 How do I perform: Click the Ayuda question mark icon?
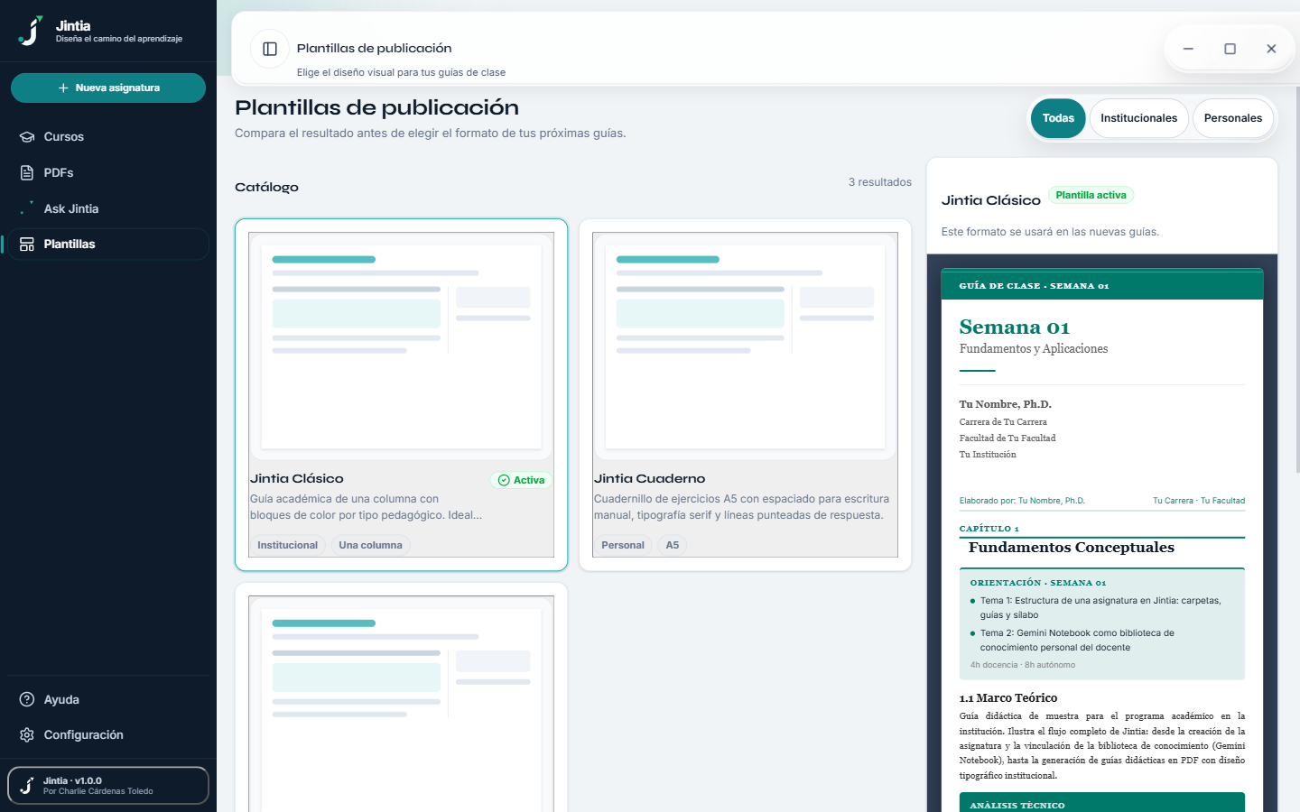(x=27, y=699)
